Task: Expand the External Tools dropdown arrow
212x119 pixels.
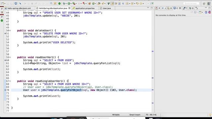Action: tap(76, 4)
